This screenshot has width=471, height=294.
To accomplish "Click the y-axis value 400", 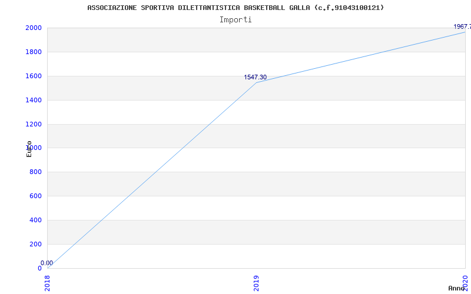I will (35, 220).
